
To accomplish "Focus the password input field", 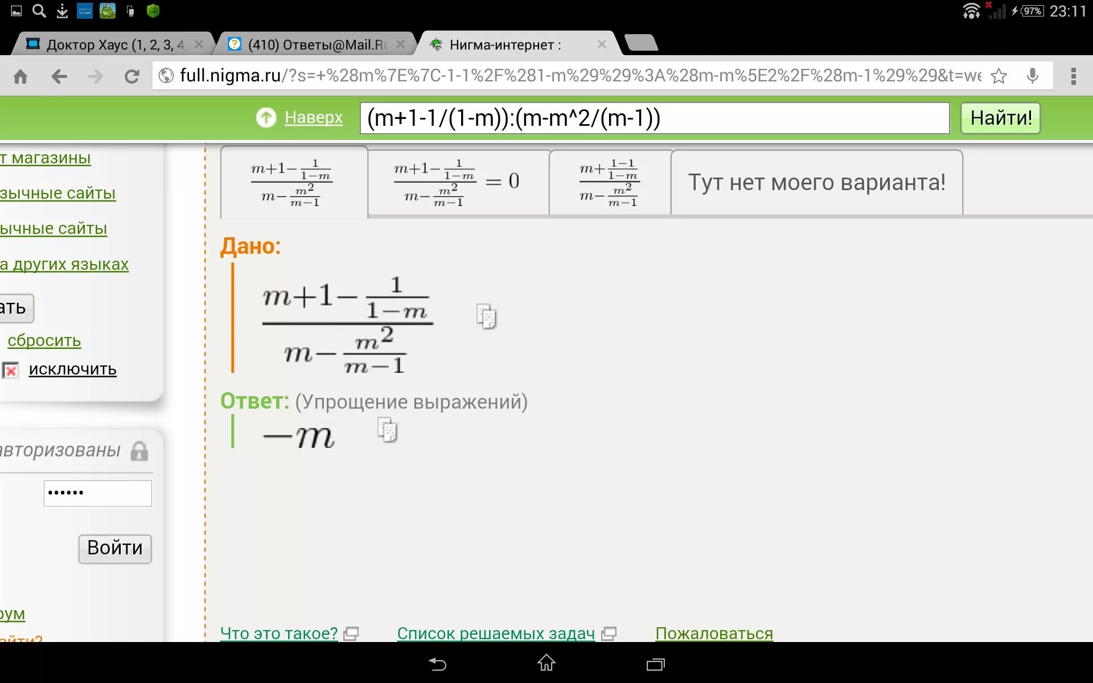I will (x=98, y=493).
